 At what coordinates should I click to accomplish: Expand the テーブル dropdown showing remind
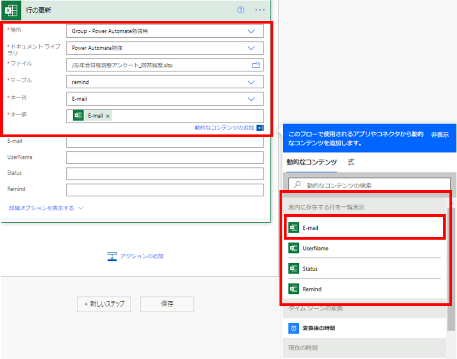251,82
